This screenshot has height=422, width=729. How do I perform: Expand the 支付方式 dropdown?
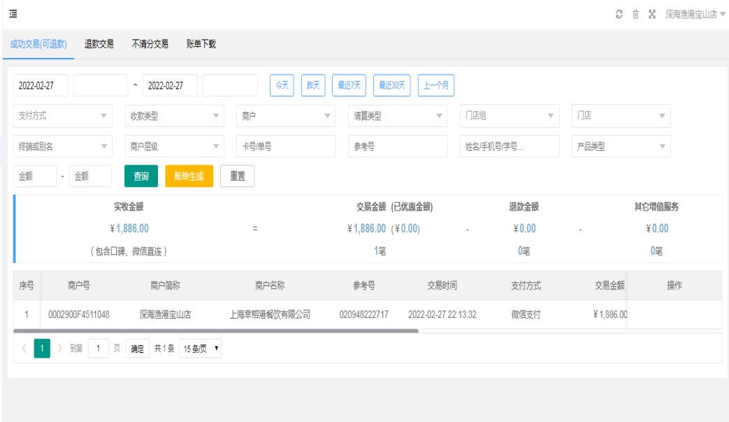pos(63,116)
